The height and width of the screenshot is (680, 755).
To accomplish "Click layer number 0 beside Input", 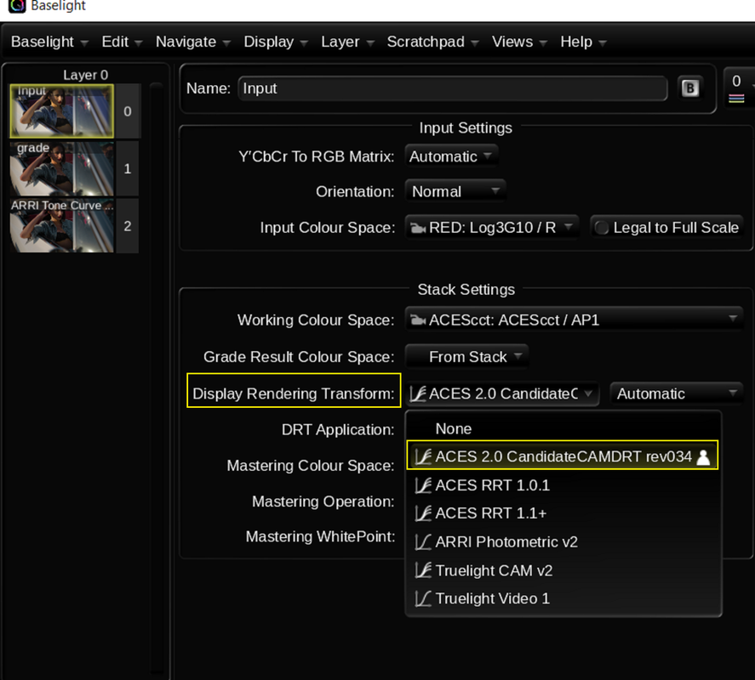I will 128,111.
